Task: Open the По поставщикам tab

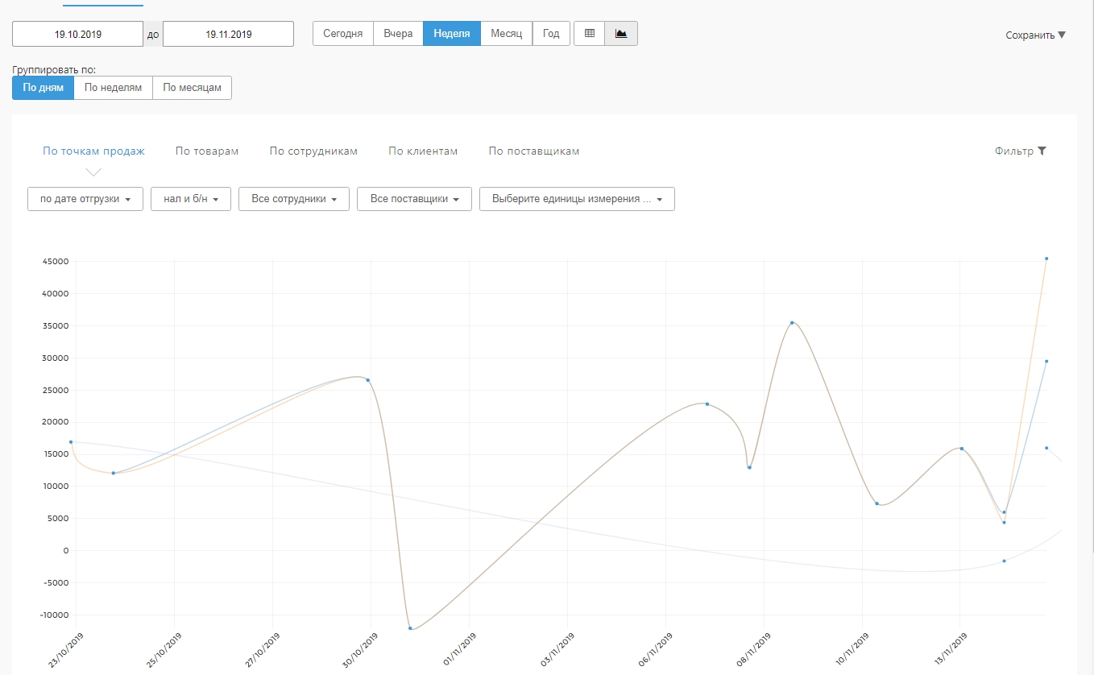Action: coord(534,151)
